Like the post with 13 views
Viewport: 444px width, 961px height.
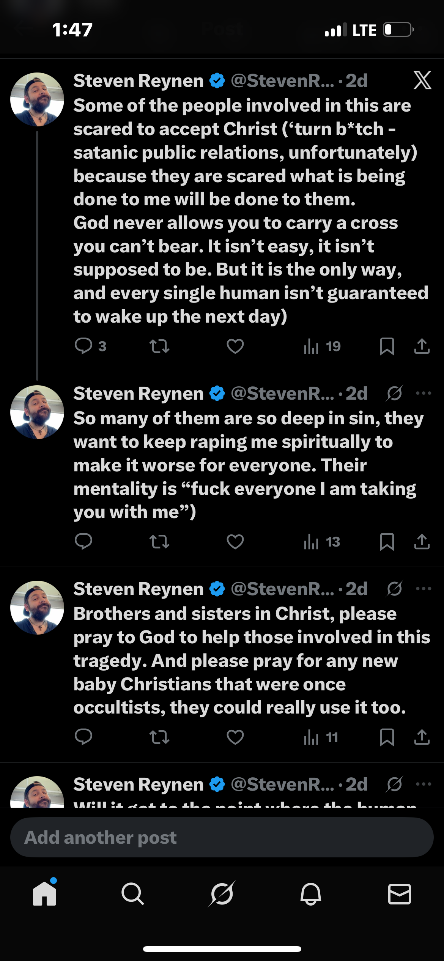[x=235, y=542]
